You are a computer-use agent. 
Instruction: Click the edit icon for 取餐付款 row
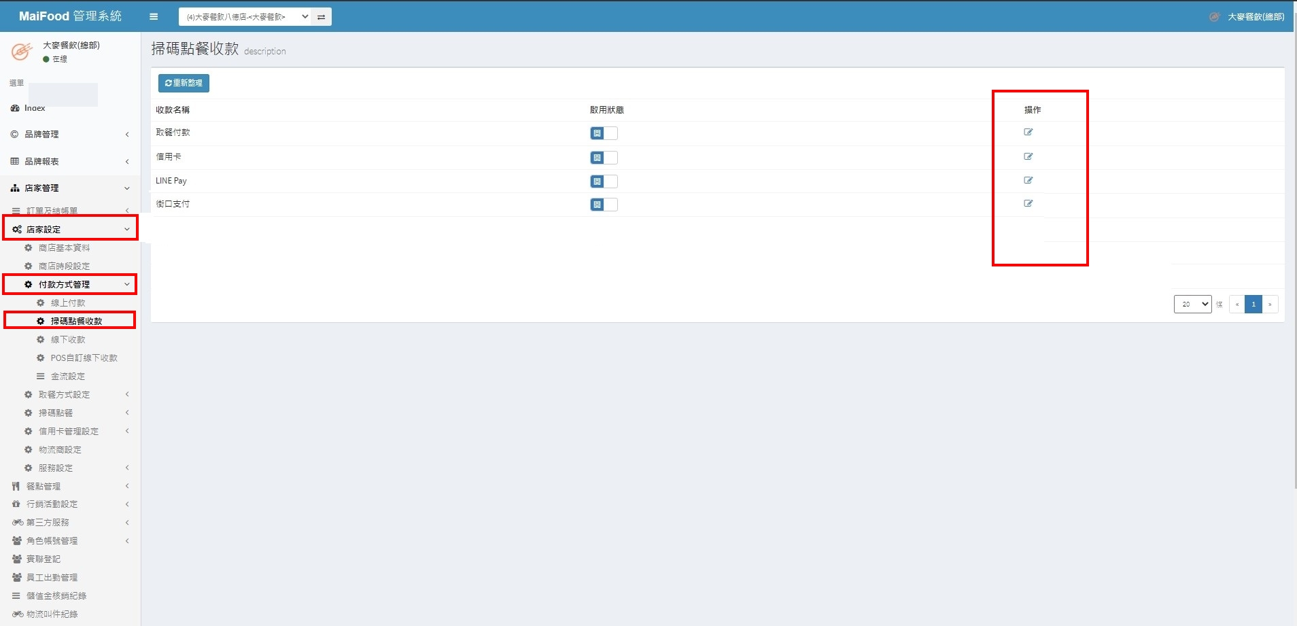point(1028,133)
